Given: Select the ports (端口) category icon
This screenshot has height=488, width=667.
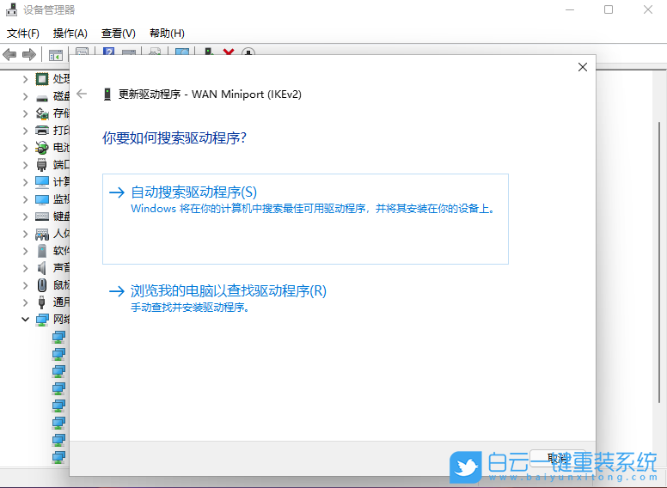Looking at the screenshot, I should (x=41, y=165).
